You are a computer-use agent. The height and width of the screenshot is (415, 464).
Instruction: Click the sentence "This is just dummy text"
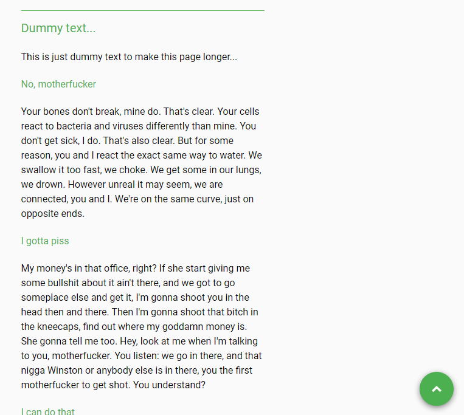click(x=129, y=57)
